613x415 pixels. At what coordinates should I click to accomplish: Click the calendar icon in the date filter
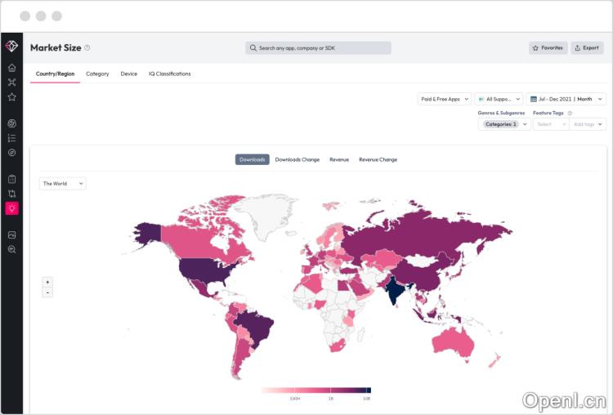533,99
